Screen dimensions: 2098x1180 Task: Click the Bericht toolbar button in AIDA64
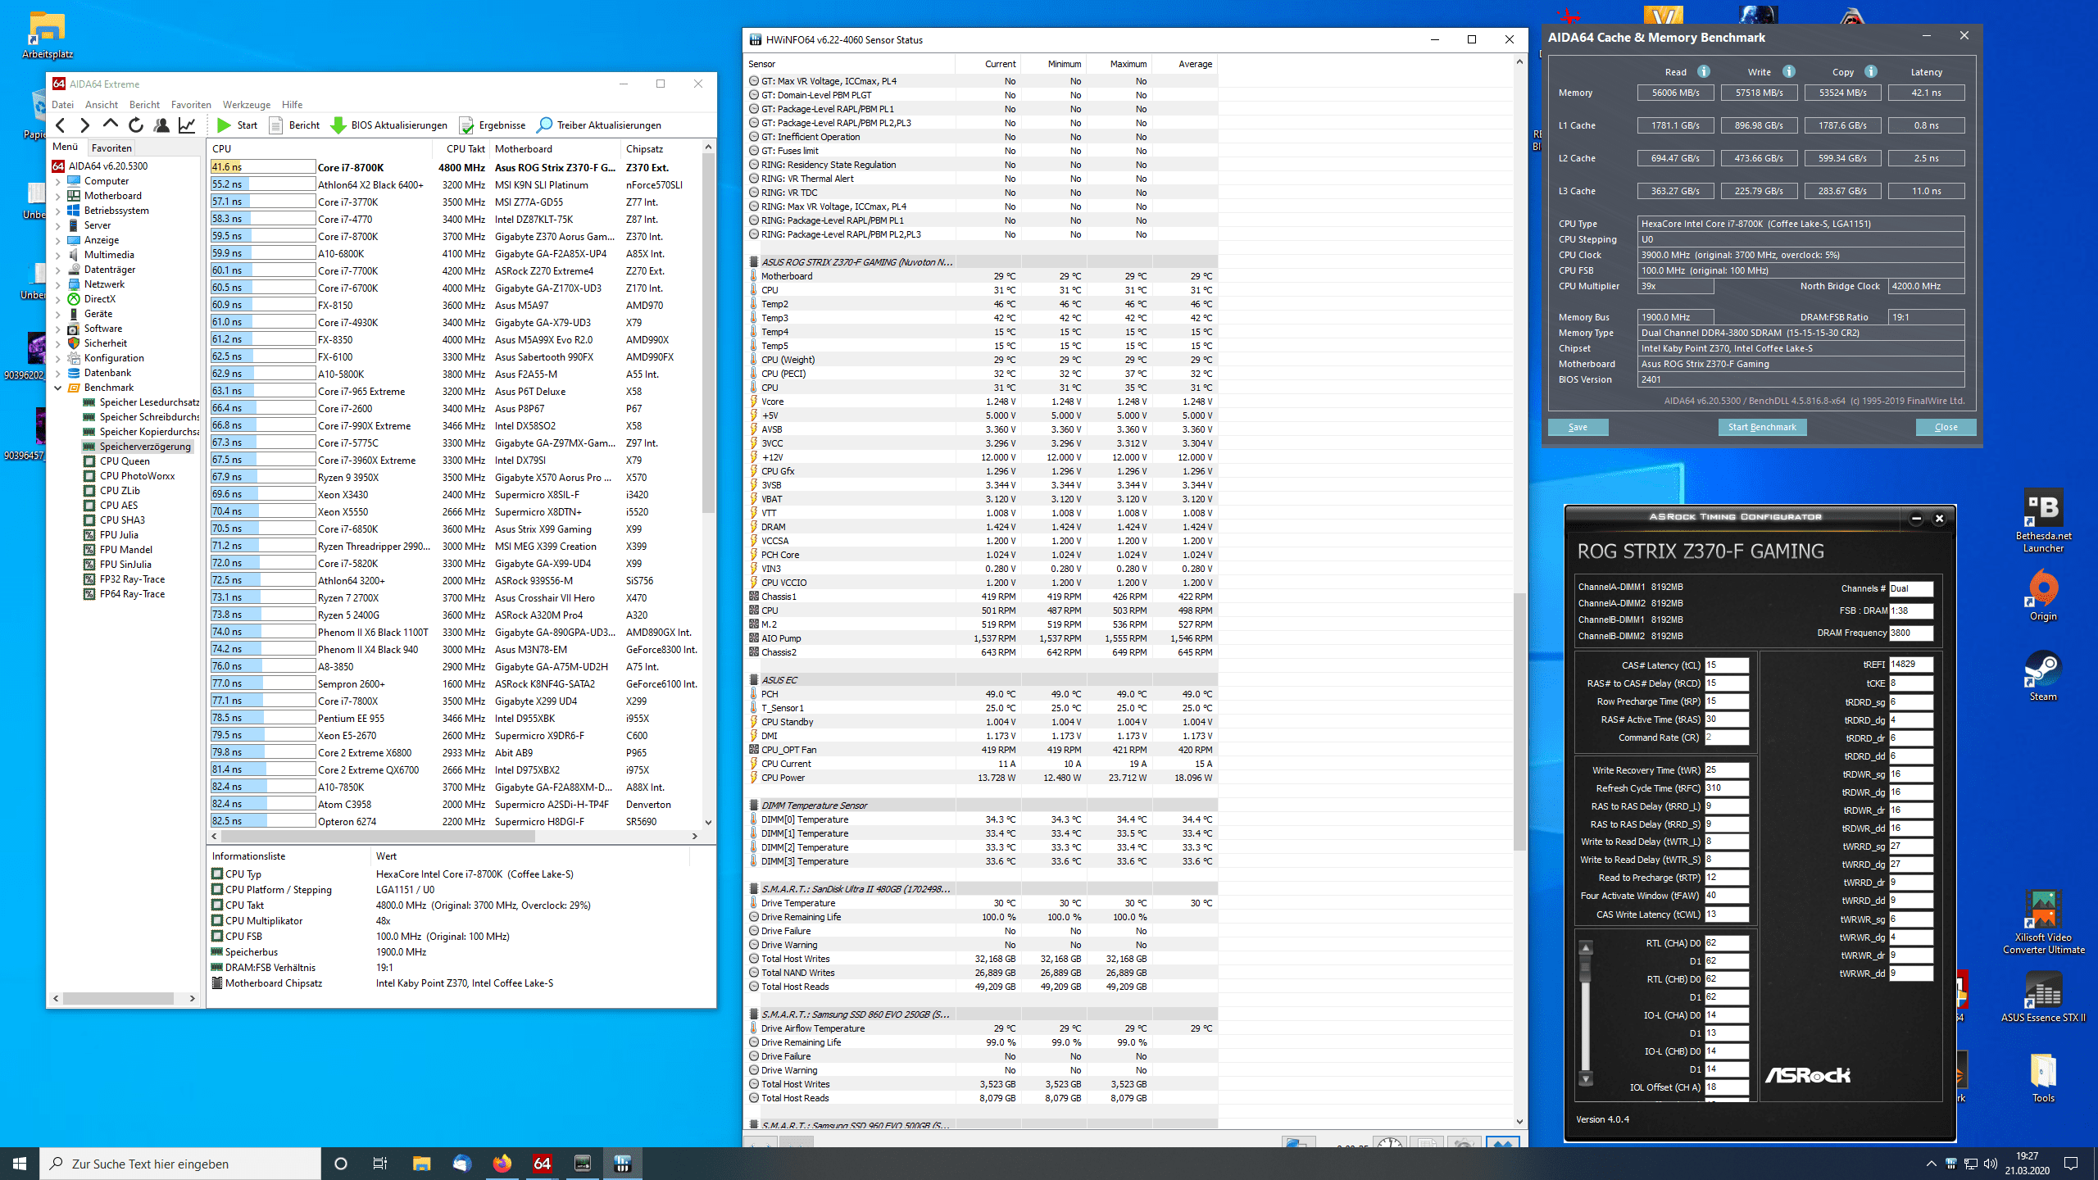295,125
